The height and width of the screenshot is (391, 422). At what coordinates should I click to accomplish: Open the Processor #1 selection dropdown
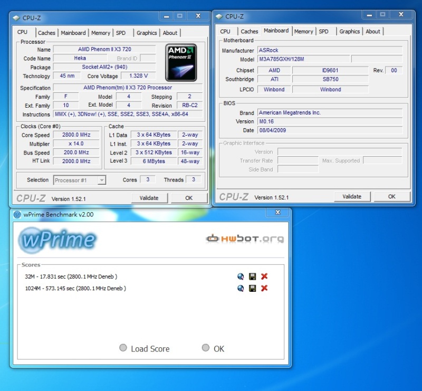coord(80,180)
